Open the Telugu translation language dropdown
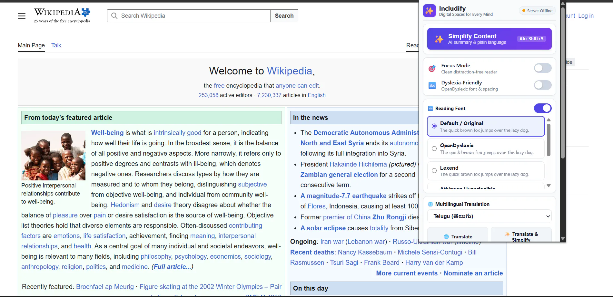This screenshot has width=613, height=297. coord(489,216)
